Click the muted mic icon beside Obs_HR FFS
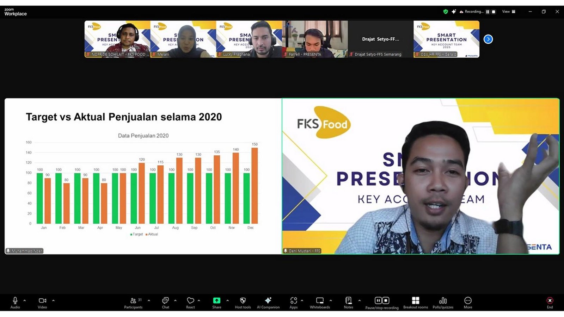 click(x=417, y=54)
